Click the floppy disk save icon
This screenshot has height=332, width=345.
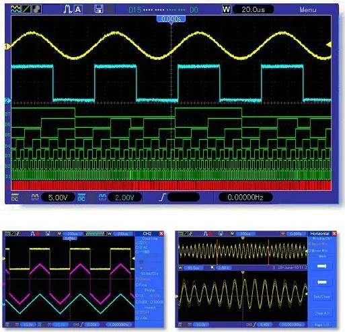tap(99, 9)
